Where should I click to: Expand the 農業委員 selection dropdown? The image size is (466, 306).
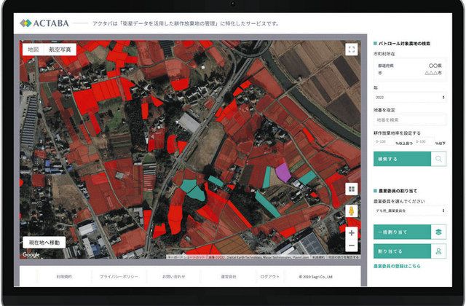coord(409,211)
